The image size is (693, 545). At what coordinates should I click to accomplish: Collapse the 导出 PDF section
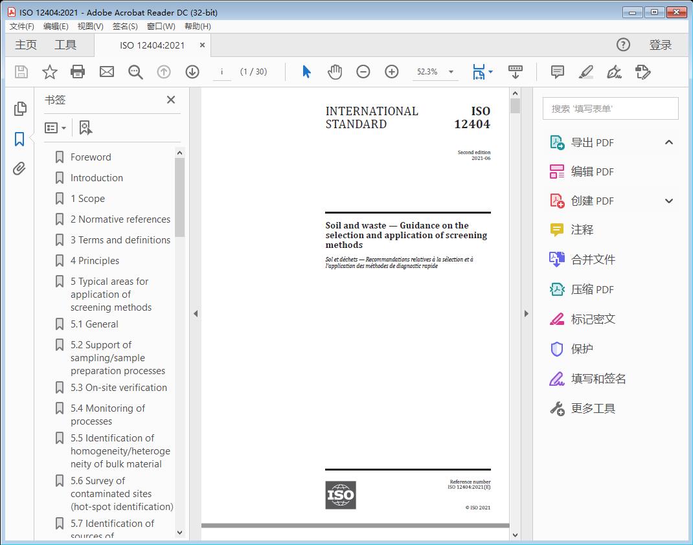pyautogui.click(x=669, y=142)
